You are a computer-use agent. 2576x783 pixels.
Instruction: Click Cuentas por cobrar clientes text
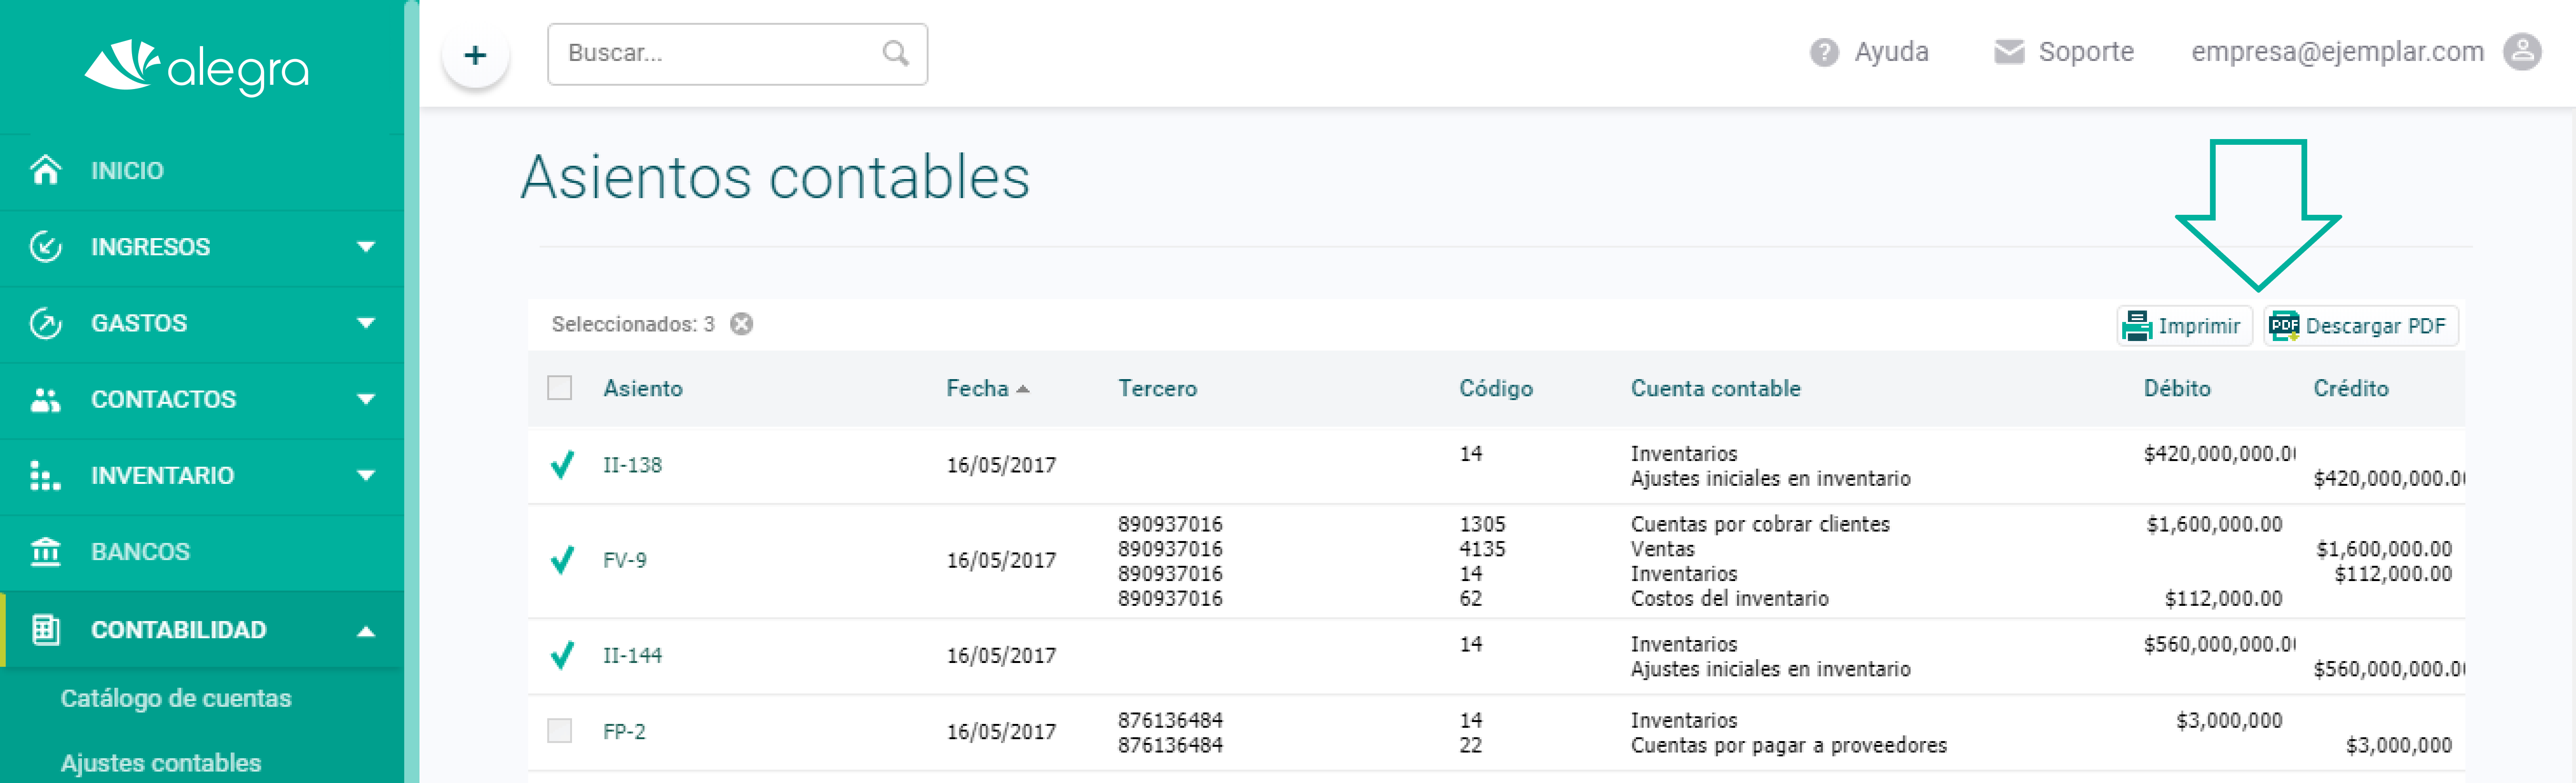(x=1760, y=524)
